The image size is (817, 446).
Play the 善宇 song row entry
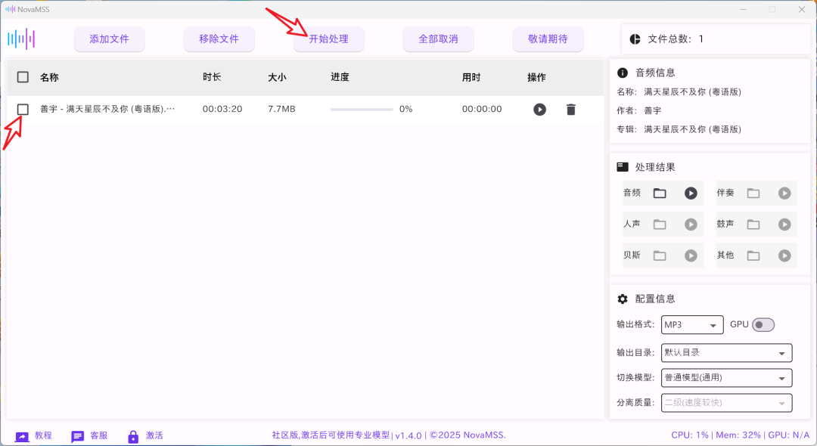click(x=540, y=110)
